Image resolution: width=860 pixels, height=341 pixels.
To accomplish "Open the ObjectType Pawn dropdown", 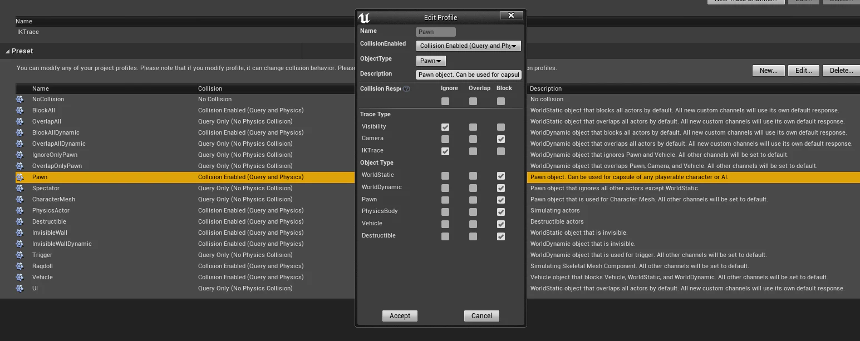I will (431, 61).
